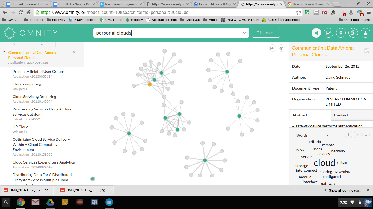
Task: Open the document notes icon beside title
Action: [367, 51]
